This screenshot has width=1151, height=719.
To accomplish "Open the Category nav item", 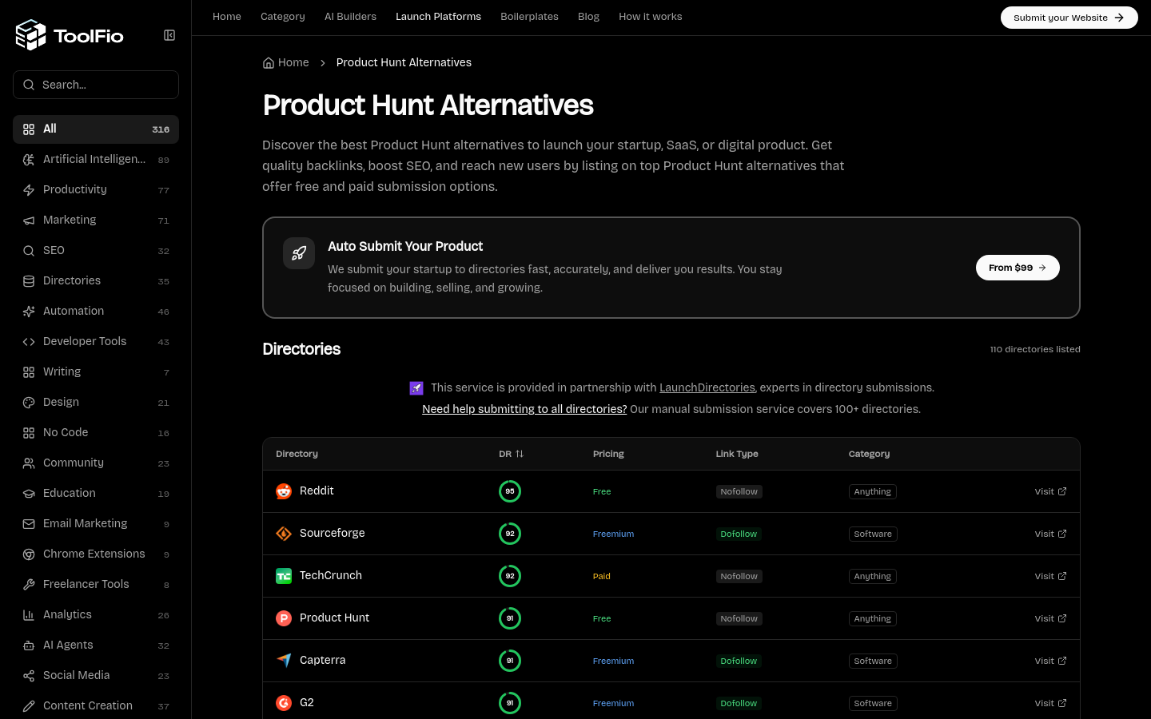I will point(283,17).
